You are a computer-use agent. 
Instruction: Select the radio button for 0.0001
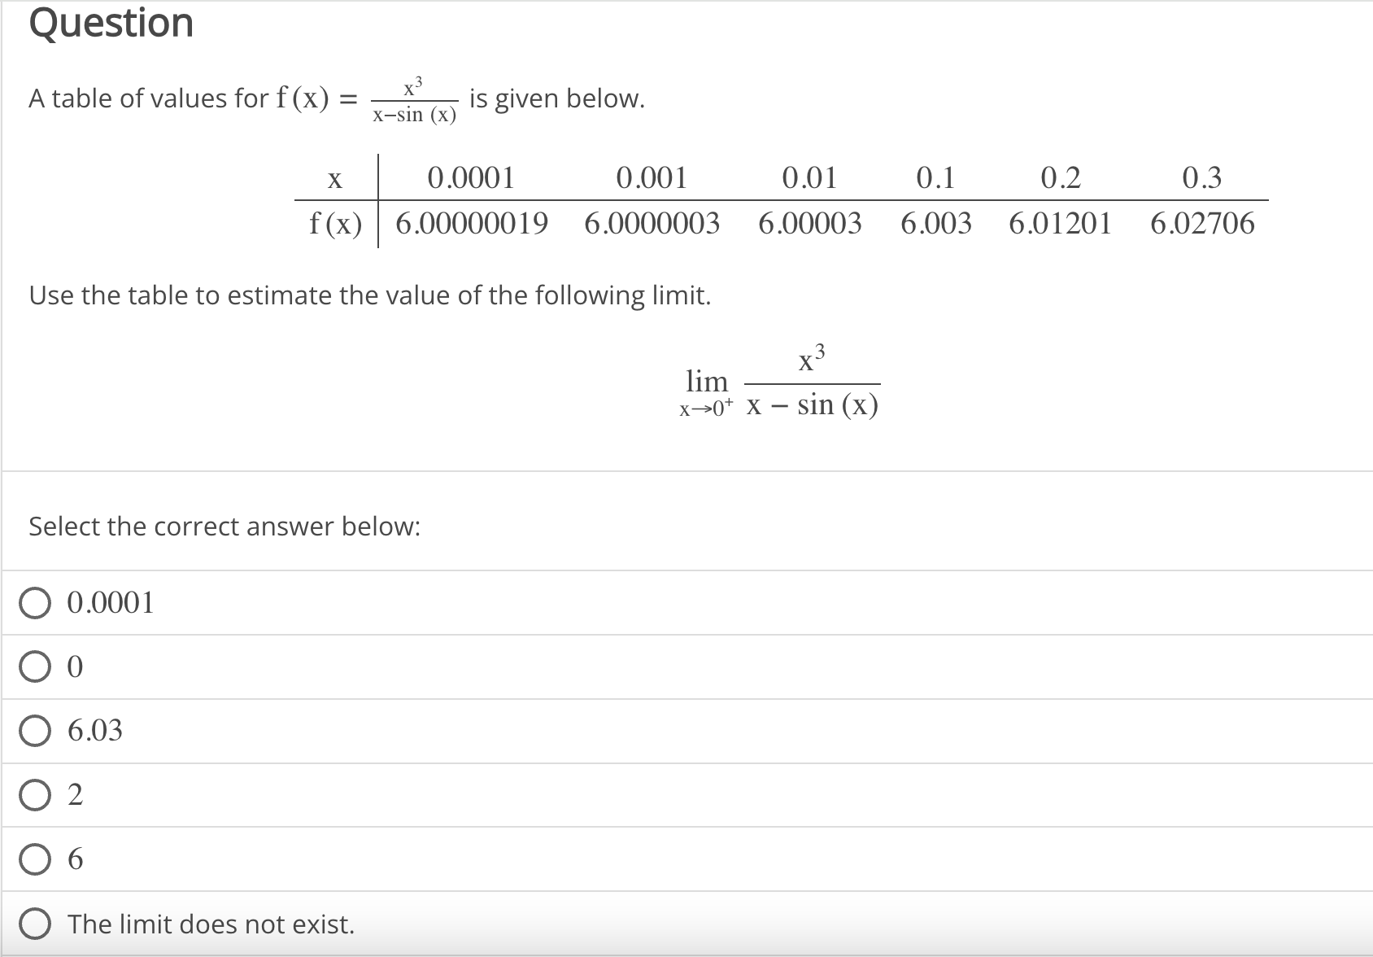34,602
